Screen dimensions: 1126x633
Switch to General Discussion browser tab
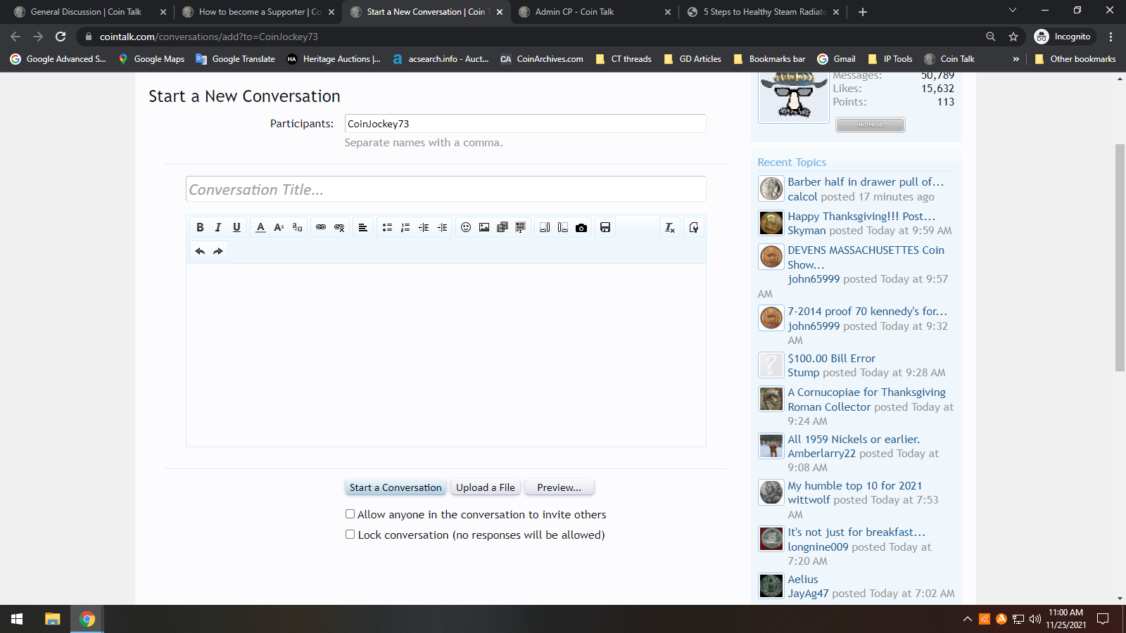[86, 12]
